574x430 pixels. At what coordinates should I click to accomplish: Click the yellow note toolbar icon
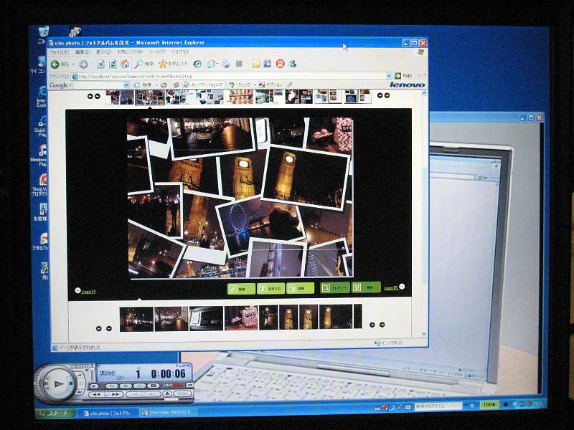[255, 64]
